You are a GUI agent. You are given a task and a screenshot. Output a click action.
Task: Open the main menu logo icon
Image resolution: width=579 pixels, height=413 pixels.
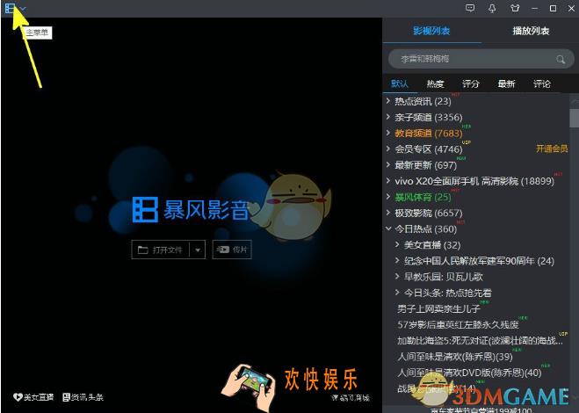(x=10, y=8)
